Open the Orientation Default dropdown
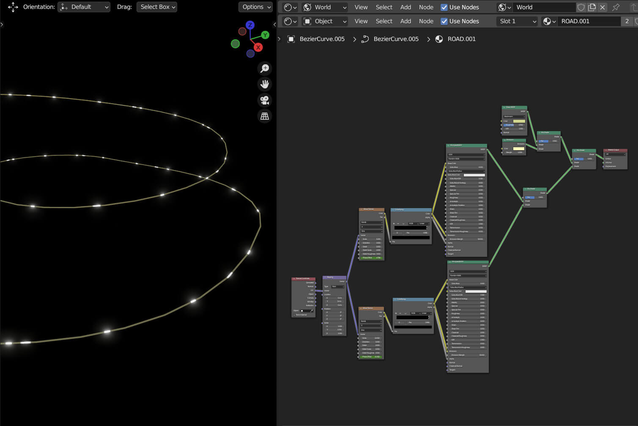The image size is (638, 426). tap(84, 7)
